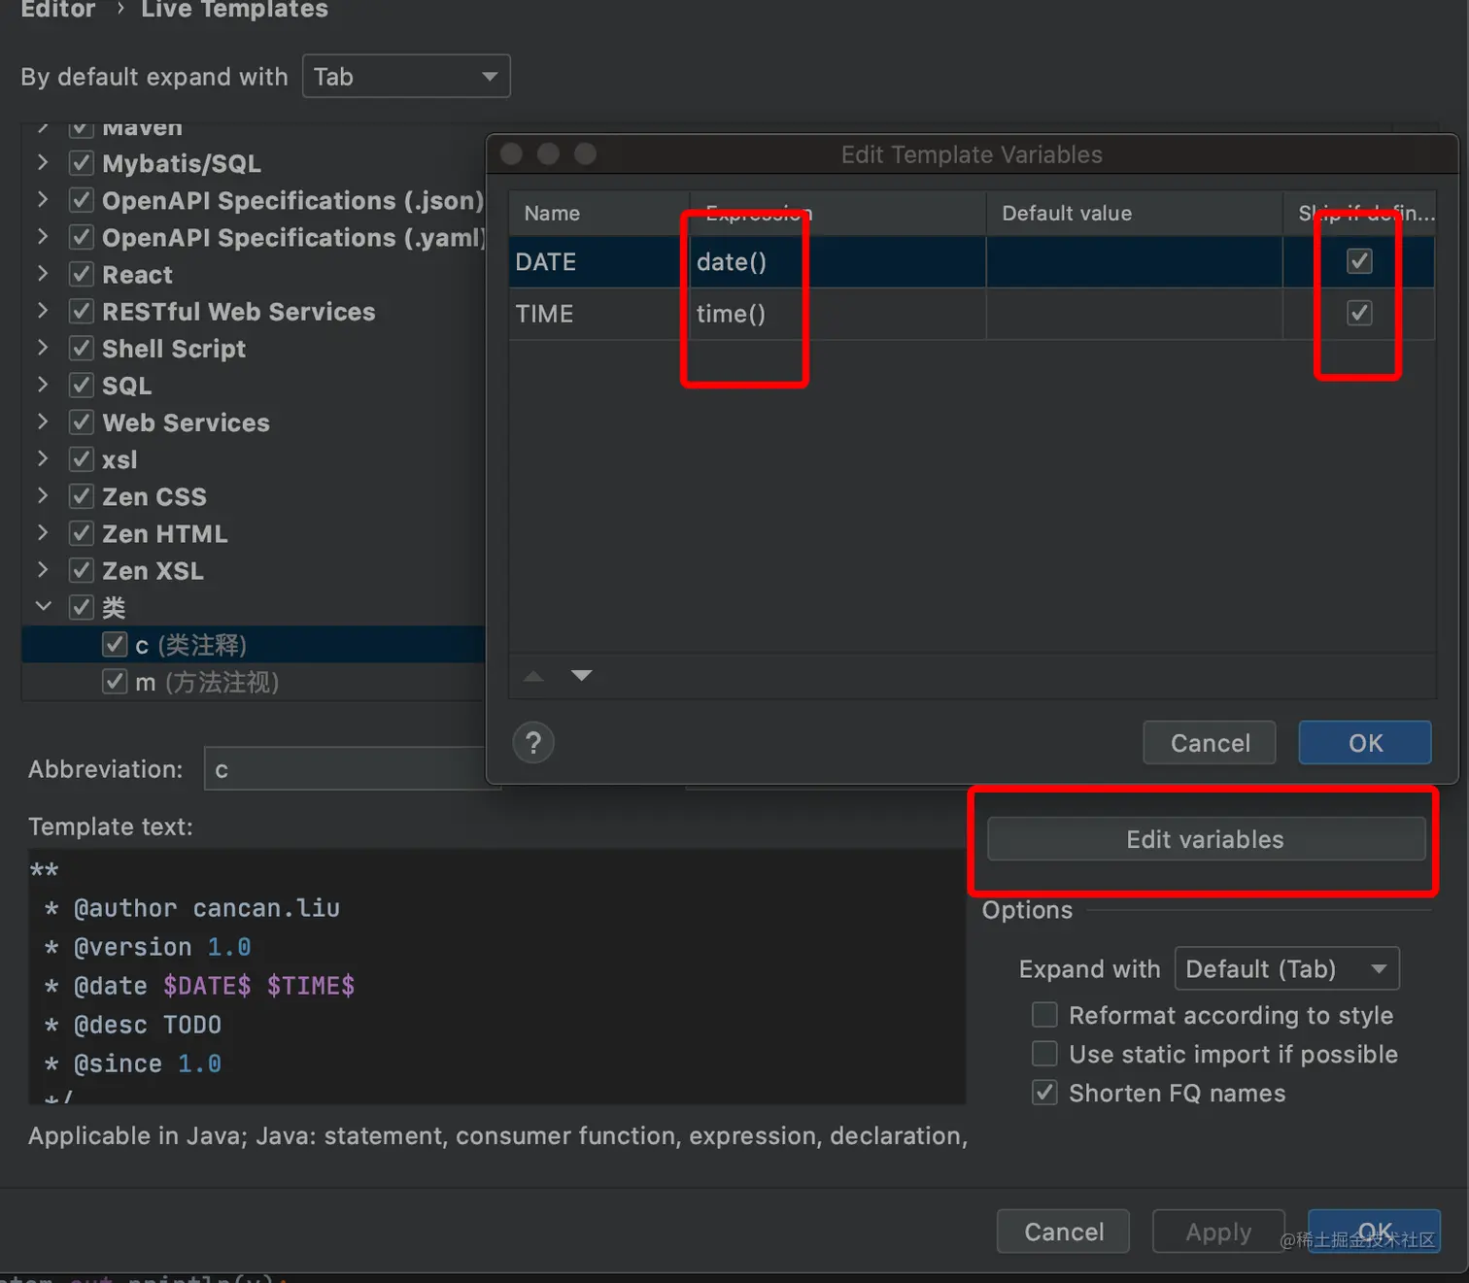Click the Default value column header
This screenshot has height=1283, width=1469.
[1134, 213]
